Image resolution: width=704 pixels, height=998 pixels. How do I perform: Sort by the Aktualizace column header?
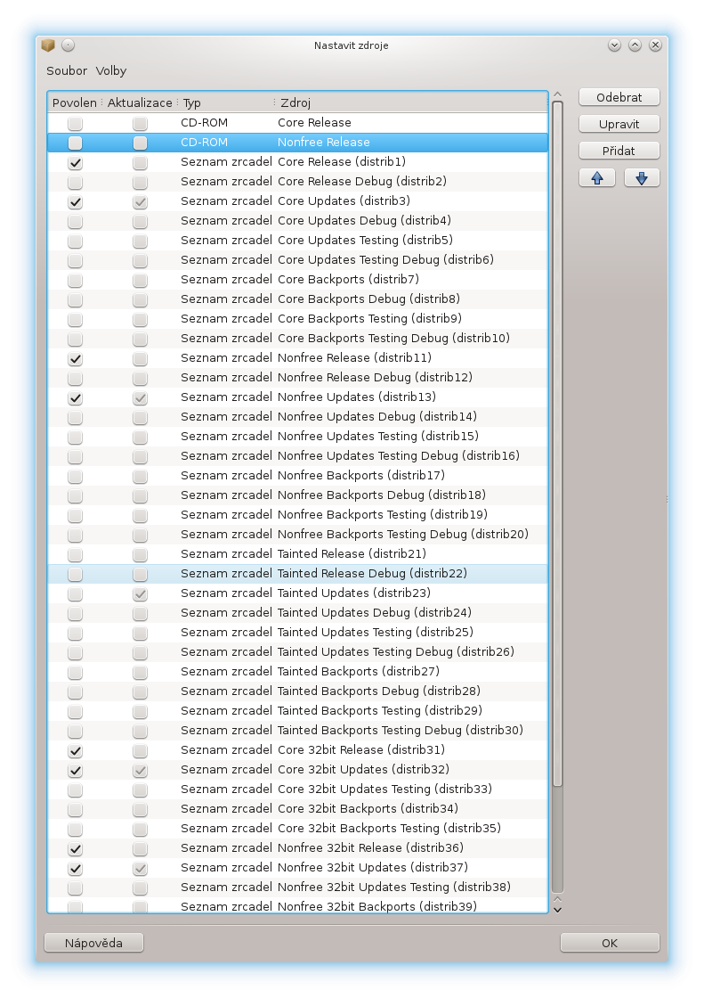[140, 102]
